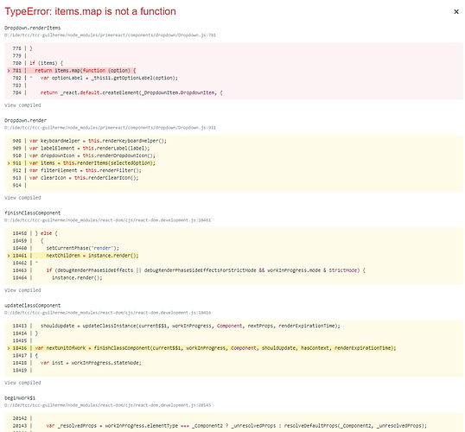
Task: Click View compiled under Dropdown.render
Action: [x=22, y=198]
